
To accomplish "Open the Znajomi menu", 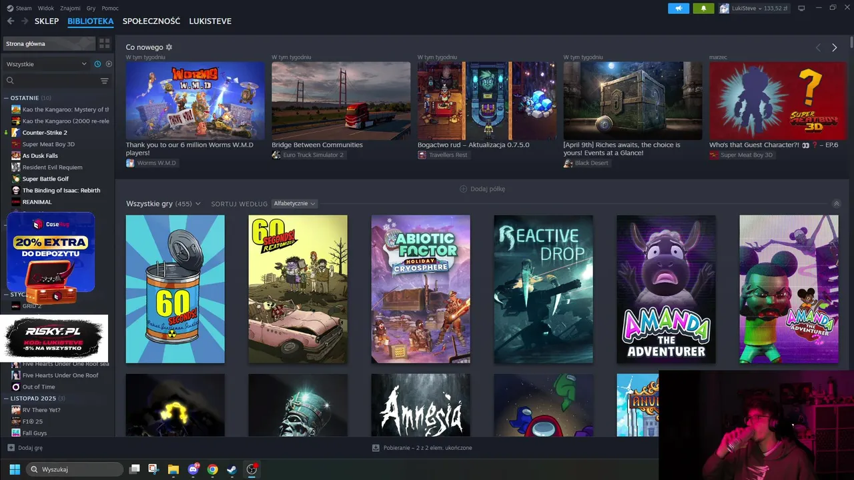I will [70, 8].
